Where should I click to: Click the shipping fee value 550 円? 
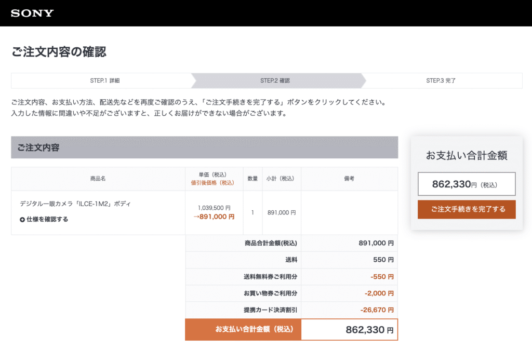[383, 260]
